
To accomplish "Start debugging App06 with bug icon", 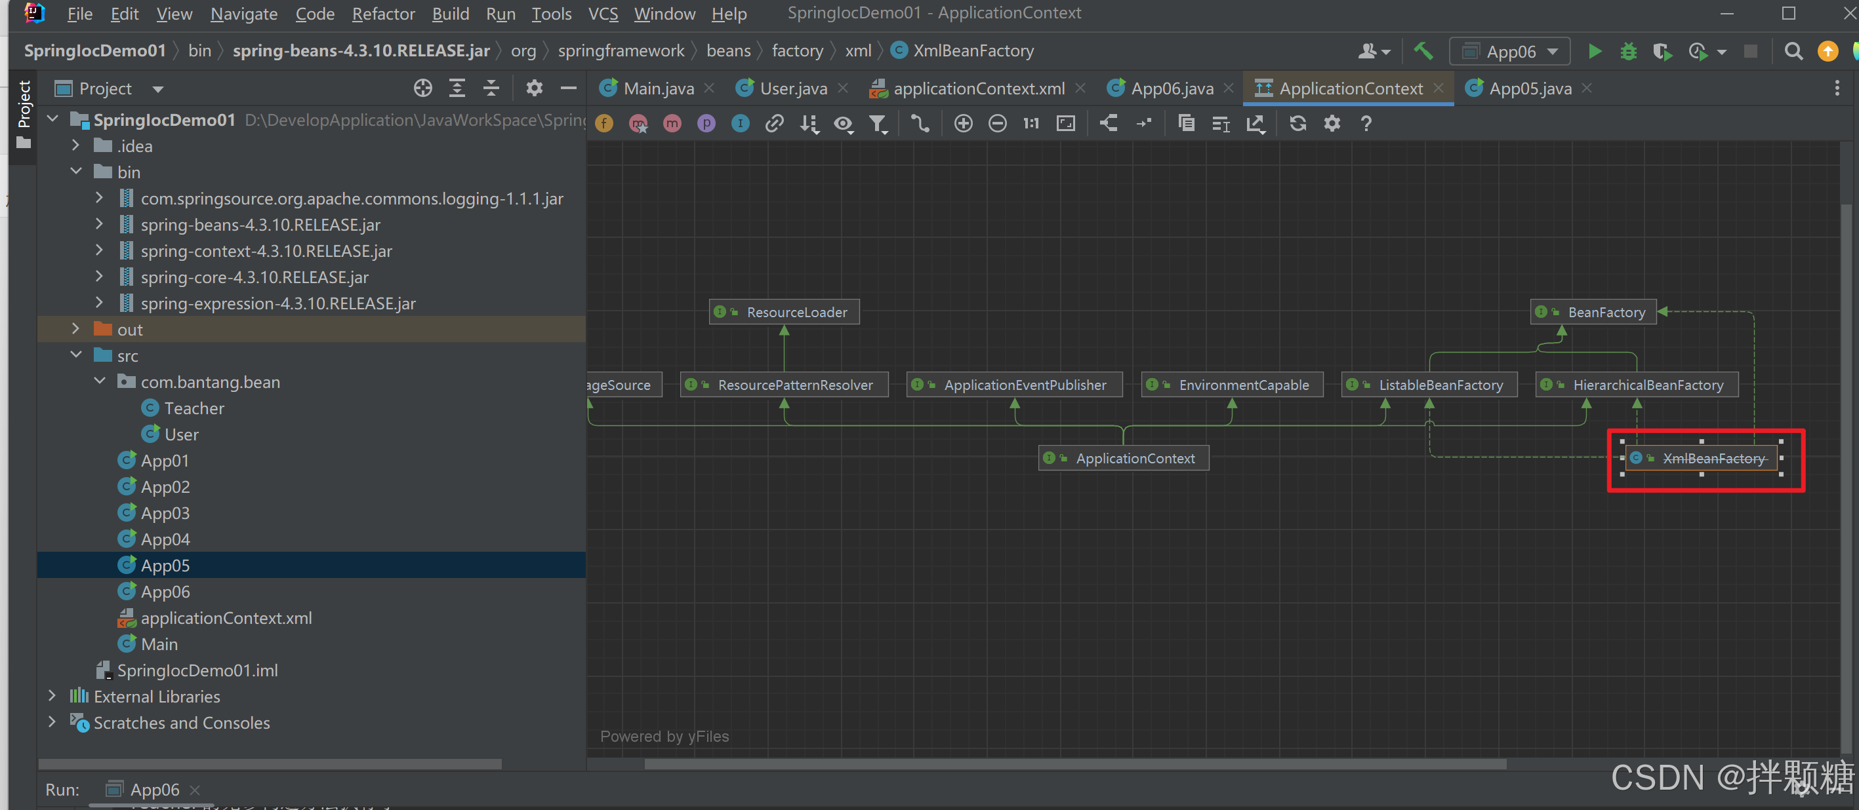I will coord(1628,51).
